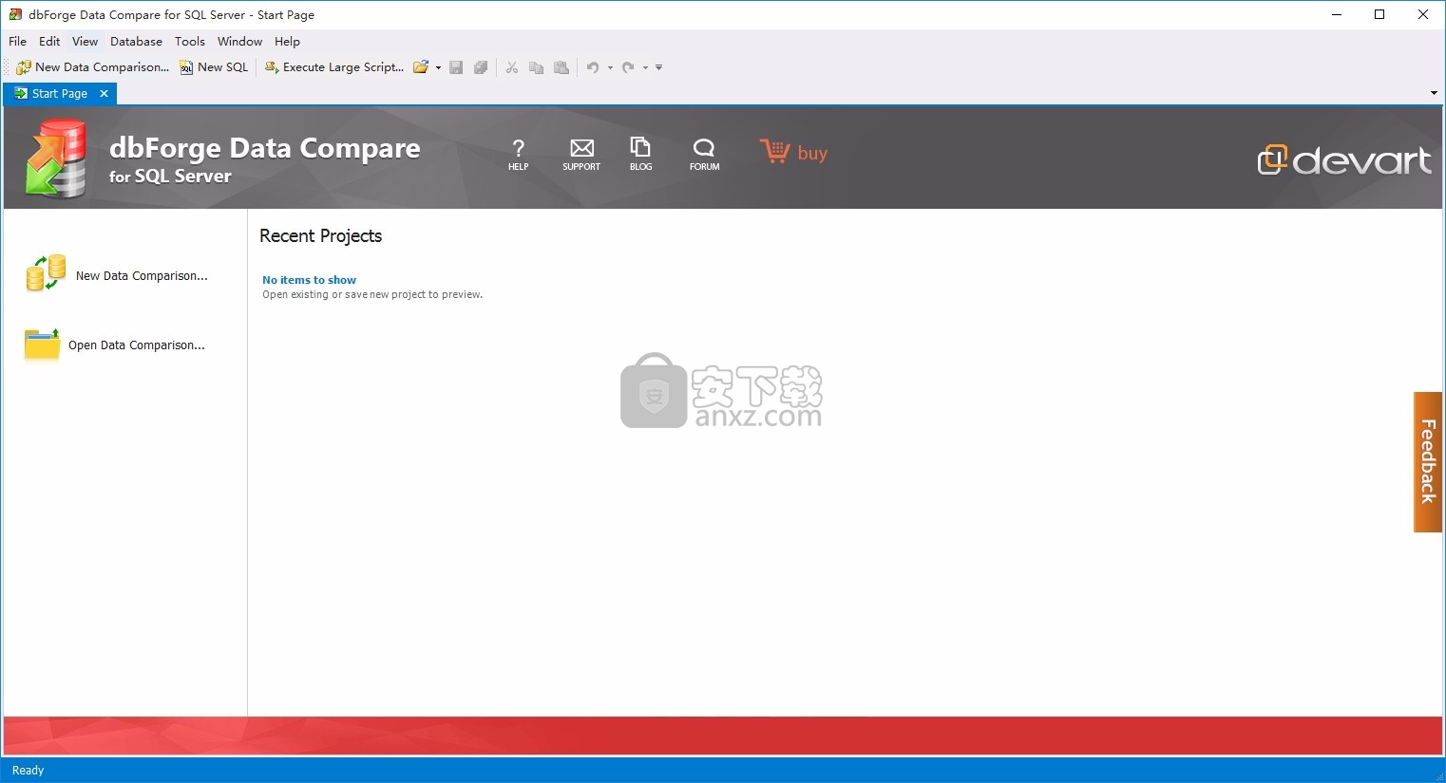
Task: Close the Start Page tab
Action: pos(105,94)
